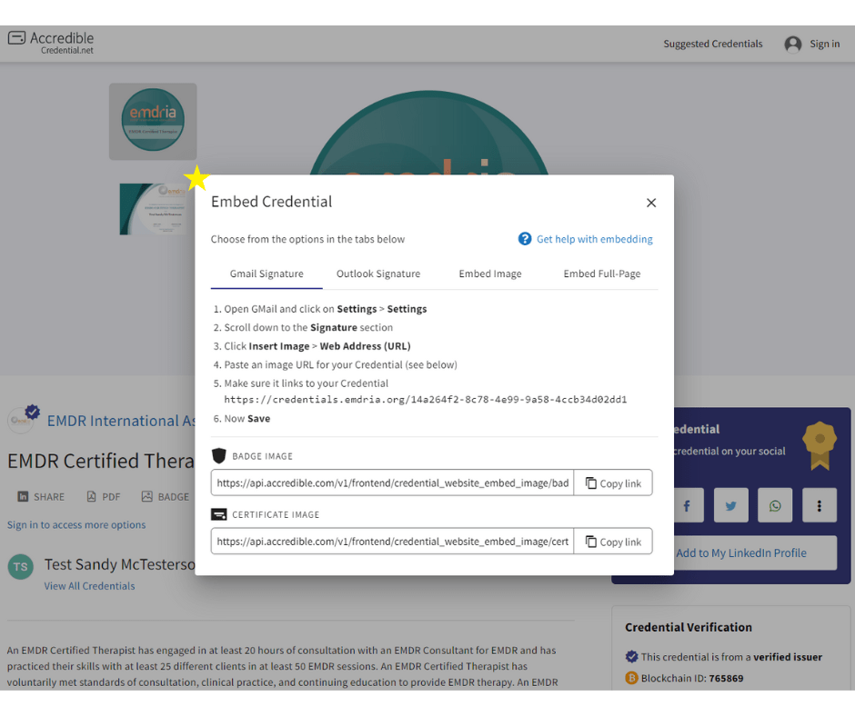Click the user avatar icon near Sign in
Viewport: 855px width, 716px height.
tap(793, 45)
